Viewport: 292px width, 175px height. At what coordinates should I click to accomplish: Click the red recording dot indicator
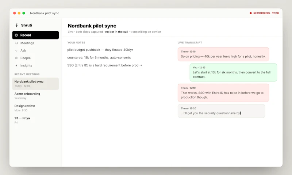(x=251, y=13)
